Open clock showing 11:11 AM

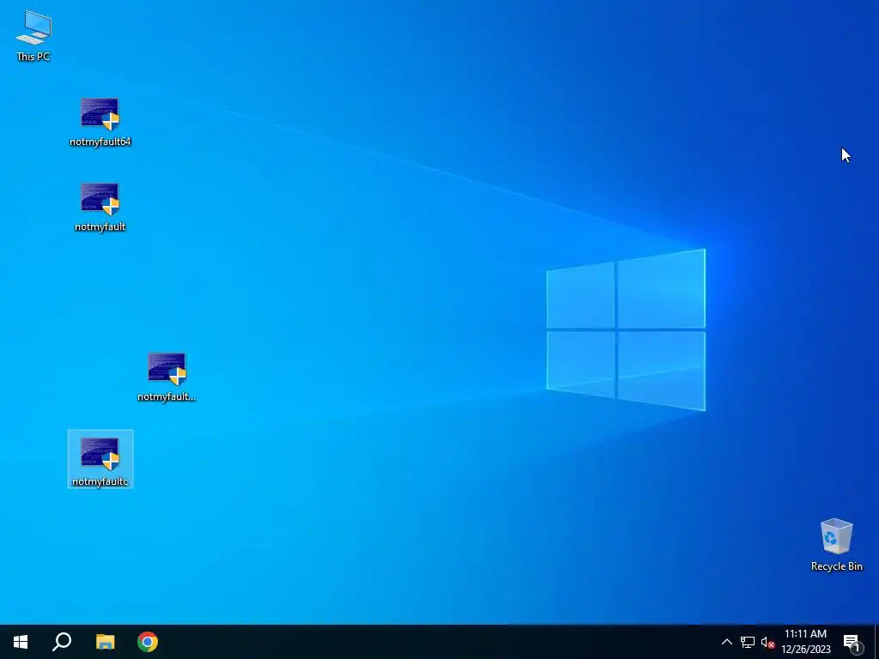click(x=805, y=642)
